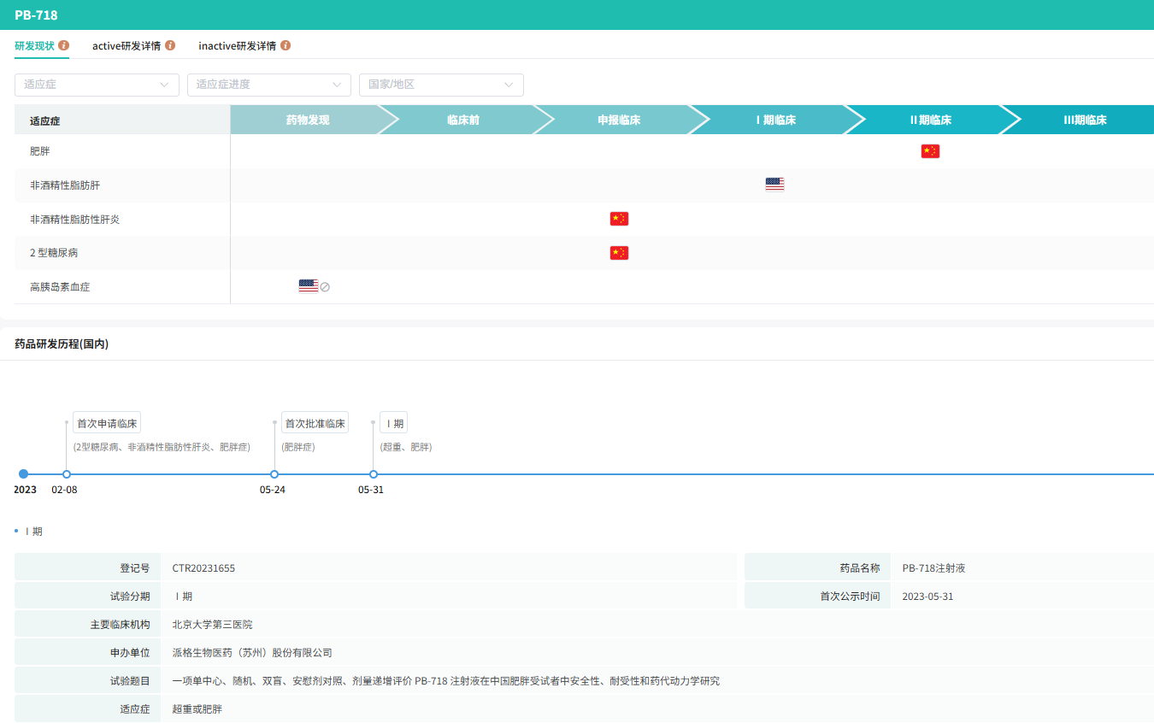Viewport: 1154px width, 723px height.
Task: Click info icon beside 研发现状 tab
Action: pos(64,45)
